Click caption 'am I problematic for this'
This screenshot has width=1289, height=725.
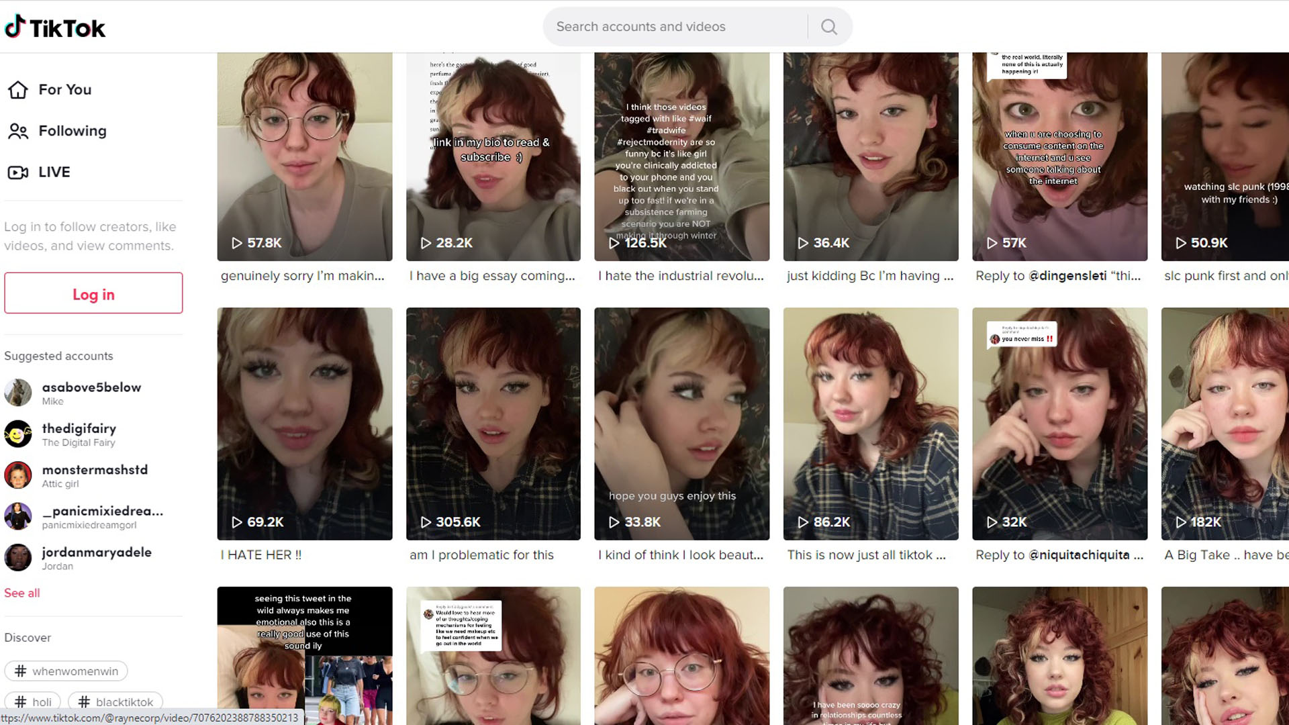click(481, 555)
